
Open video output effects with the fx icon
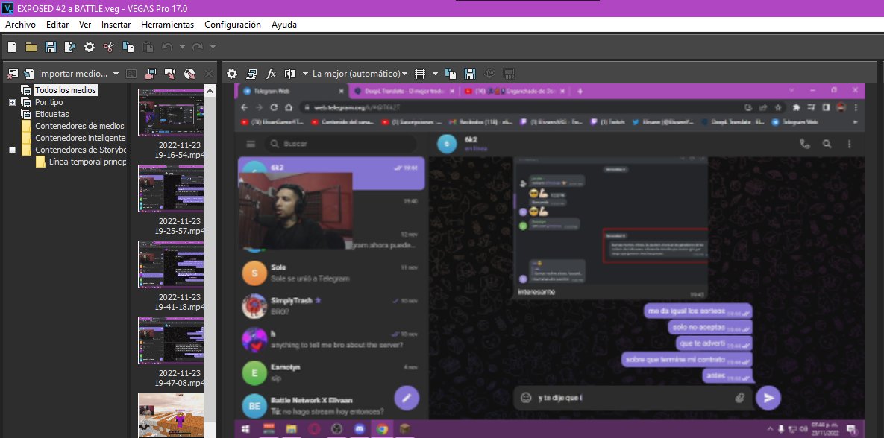(271, 73)
